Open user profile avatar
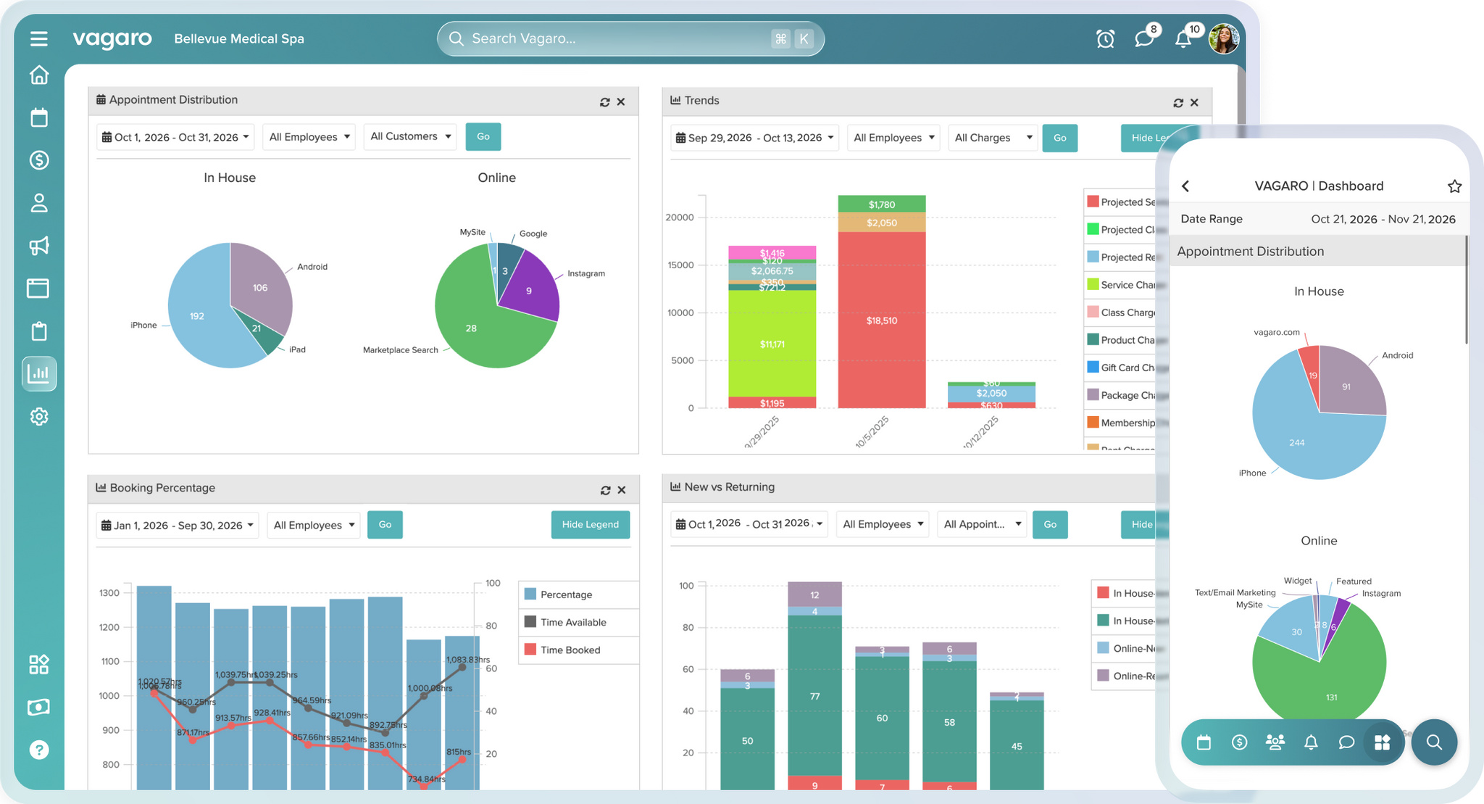 pos(1224,38)
